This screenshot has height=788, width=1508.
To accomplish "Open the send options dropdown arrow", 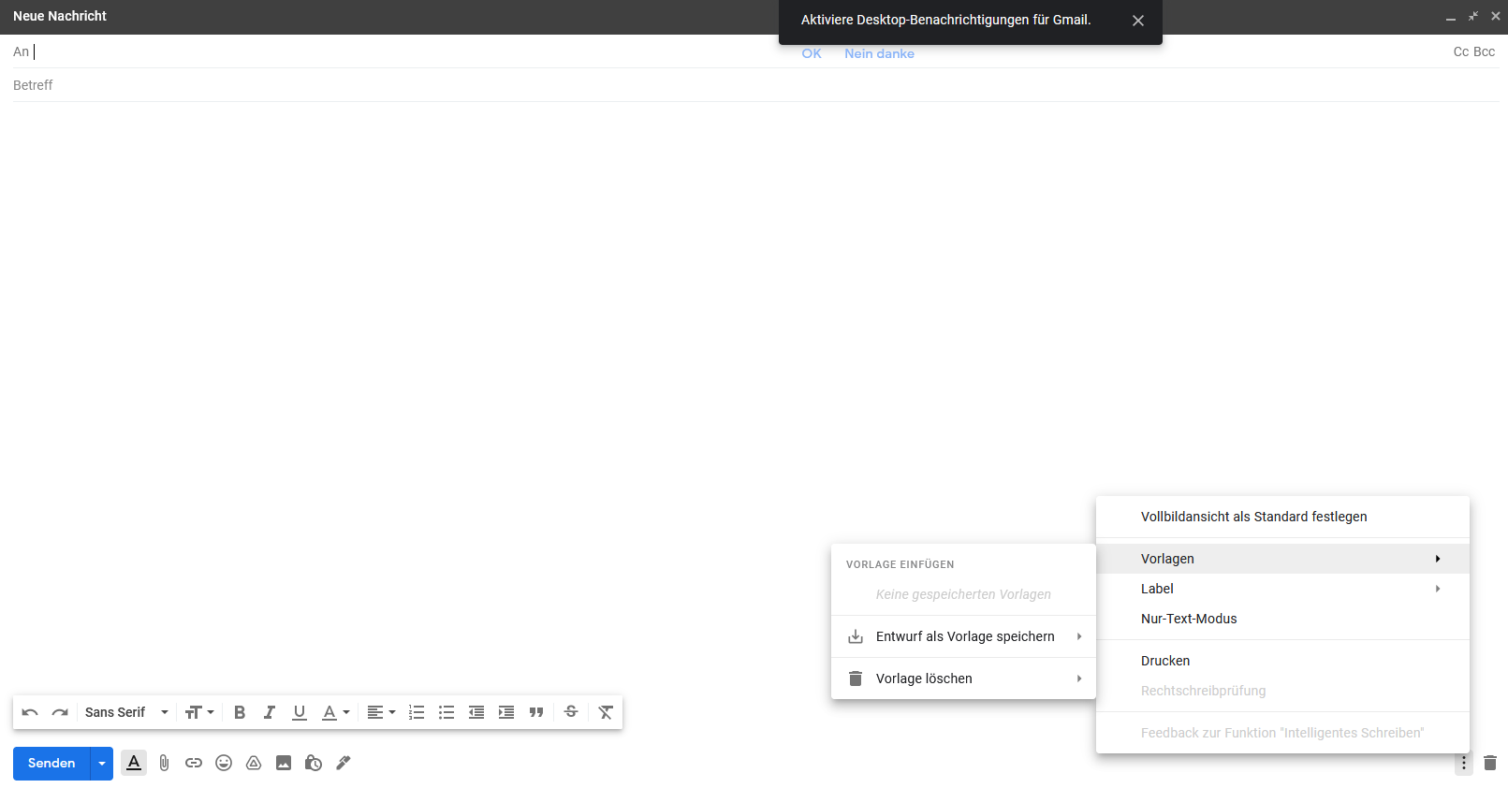I will pyautogui.click(x=102, y=764).
